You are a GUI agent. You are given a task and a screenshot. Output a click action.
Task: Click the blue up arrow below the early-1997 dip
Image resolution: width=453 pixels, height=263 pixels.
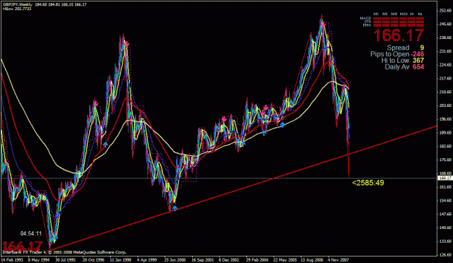pyautogui.click(x=105, y=144)
